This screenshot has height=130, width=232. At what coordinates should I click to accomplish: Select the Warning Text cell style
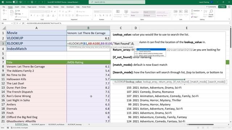pos(162,16)
